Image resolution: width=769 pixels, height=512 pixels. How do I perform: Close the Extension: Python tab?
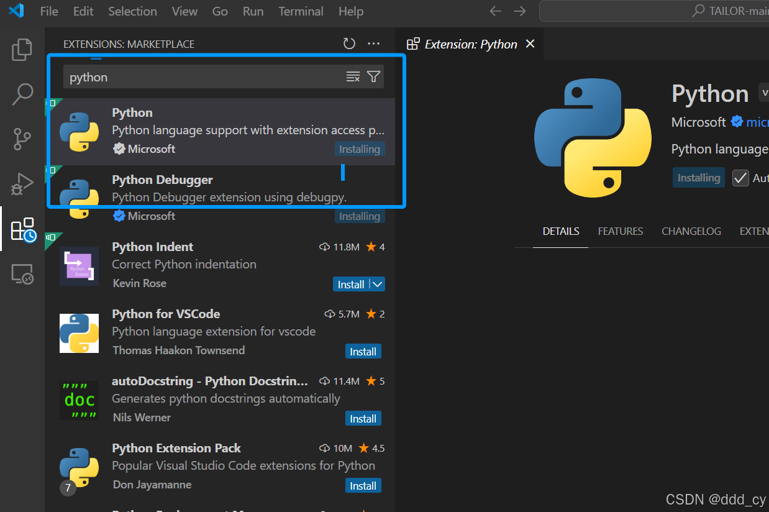(530, 43)
